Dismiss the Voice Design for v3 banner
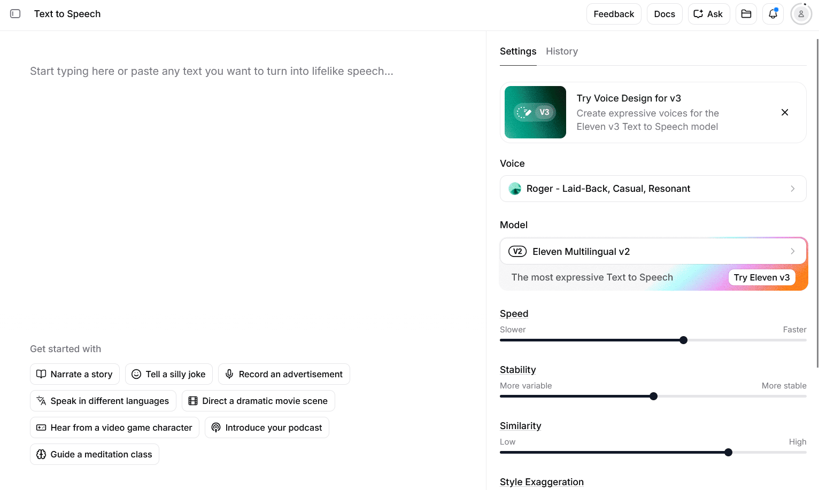This screenshot has height=490, width=819. click(x=784, y=112)
